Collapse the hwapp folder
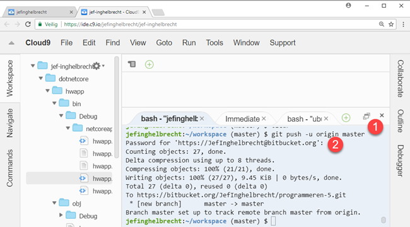This screenshot has width=410, height=227. [47, 91]
